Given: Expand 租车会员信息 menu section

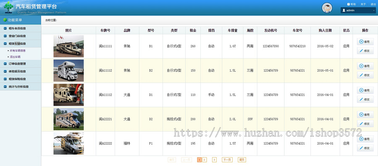Looking at the screenshot, I should pos(21,29).
